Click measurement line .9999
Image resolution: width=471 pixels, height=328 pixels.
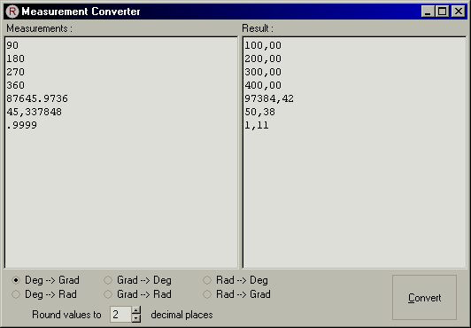[x=21, y=125]
